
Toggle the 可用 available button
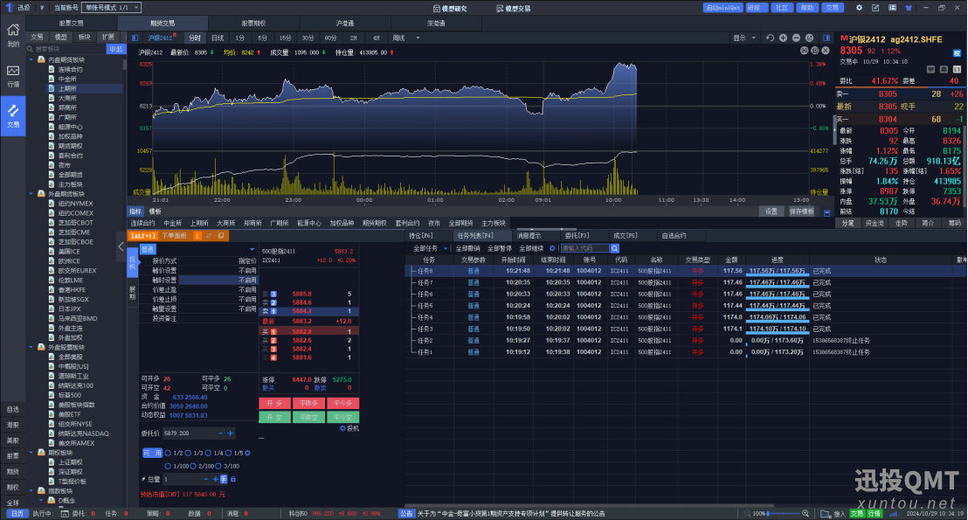[x=152, y=454]
